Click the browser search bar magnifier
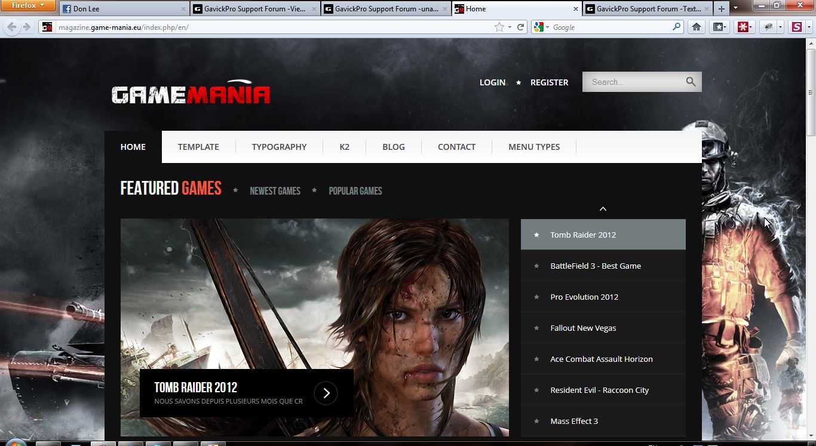The height and width of the screenshot is (446, 816). click(x=676, y=27)
